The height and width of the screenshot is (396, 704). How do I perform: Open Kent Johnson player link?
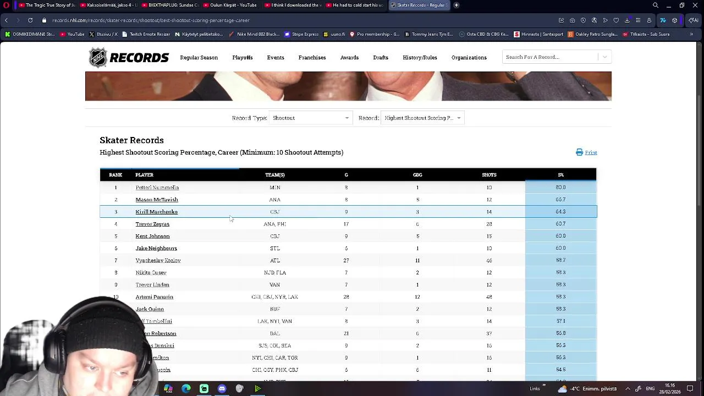[x=152, y=236]
